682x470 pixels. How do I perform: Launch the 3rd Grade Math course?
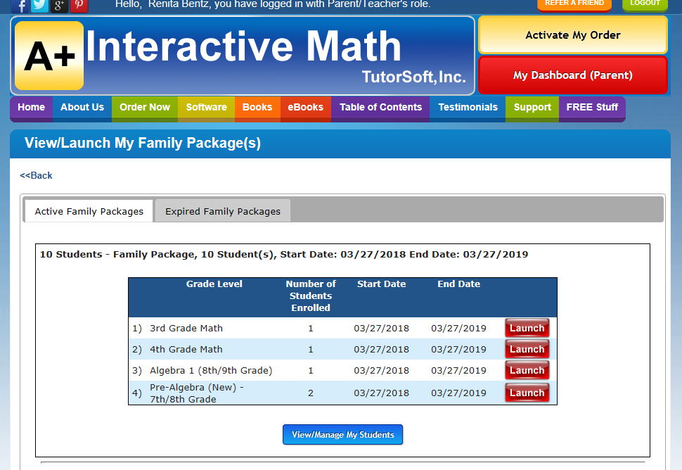(527, 328)
